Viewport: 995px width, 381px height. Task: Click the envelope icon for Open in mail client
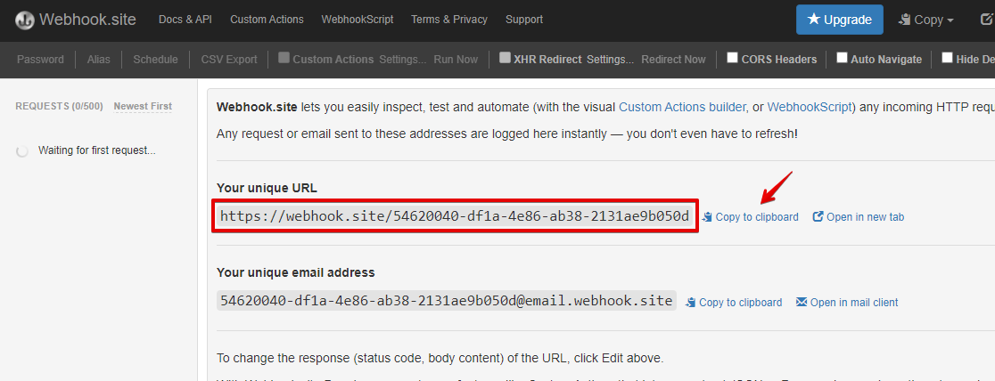tap(802, 302)
